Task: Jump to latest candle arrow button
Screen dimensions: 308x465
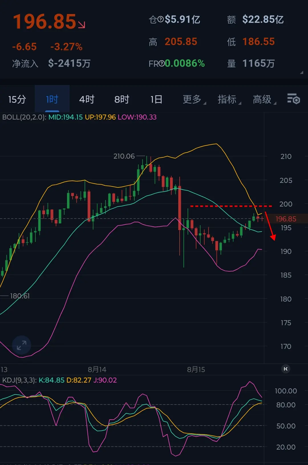Action: (x=286, y=369)
